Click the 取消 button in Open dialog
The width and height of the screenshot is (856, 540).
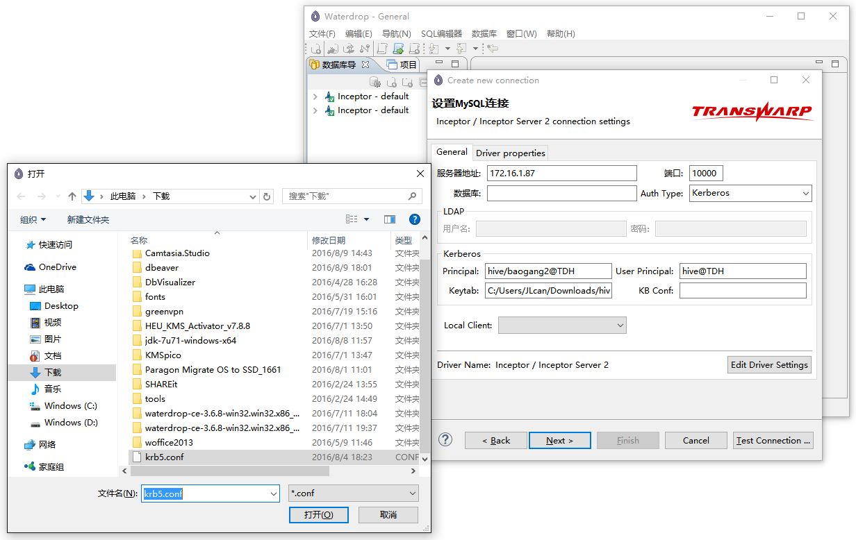click(x=388, y=514)
